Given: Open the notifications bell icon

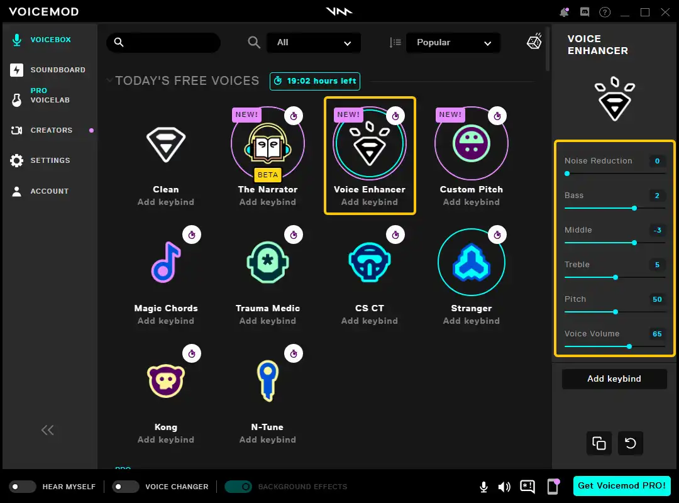Looking at the screenshot, I should pos(564,12).
